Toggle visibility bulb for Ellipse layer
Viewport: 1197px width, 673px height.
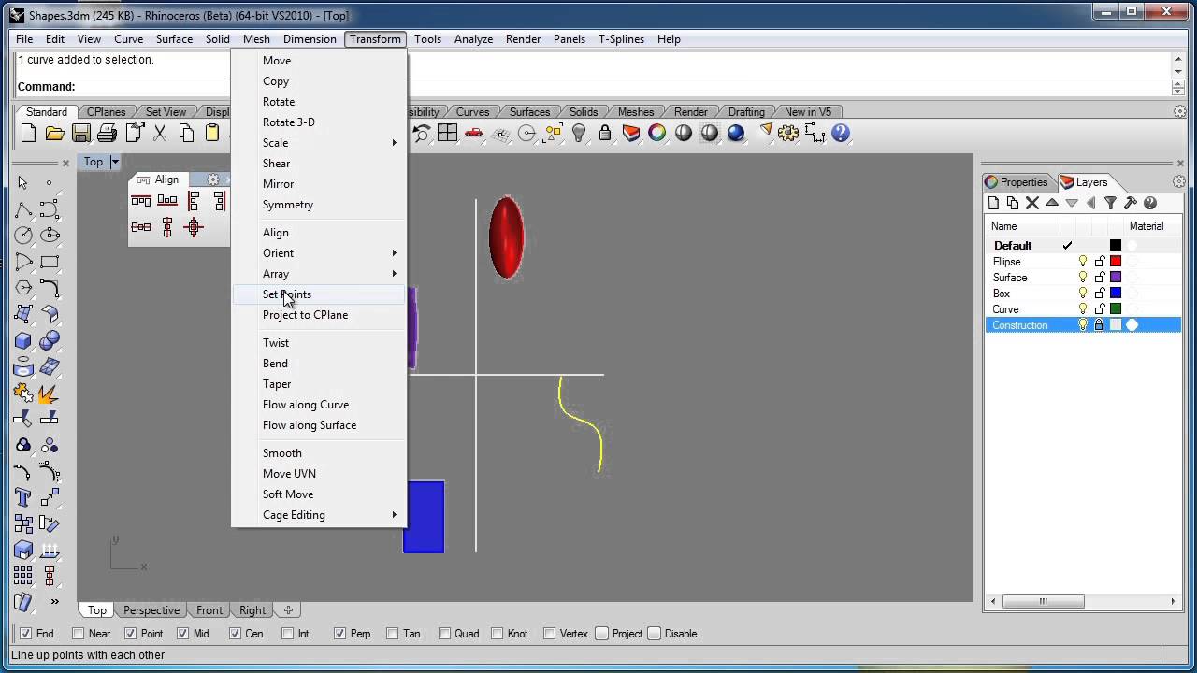click(x=1083, y=262)
